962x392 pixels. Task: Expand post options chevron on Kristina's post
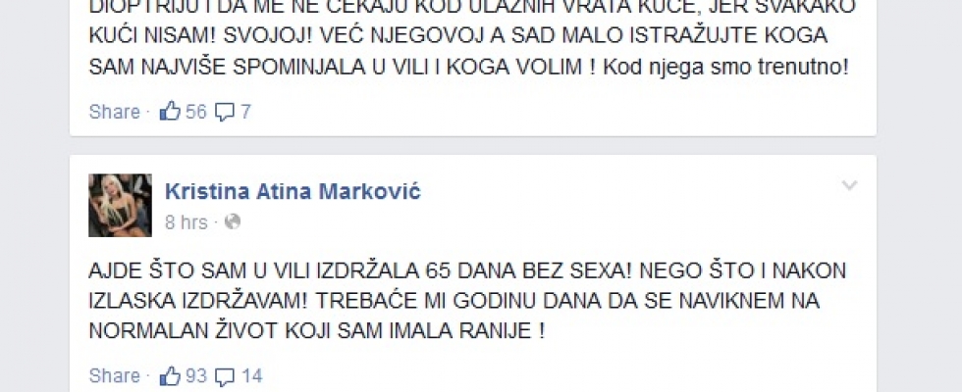click(849, 185)
